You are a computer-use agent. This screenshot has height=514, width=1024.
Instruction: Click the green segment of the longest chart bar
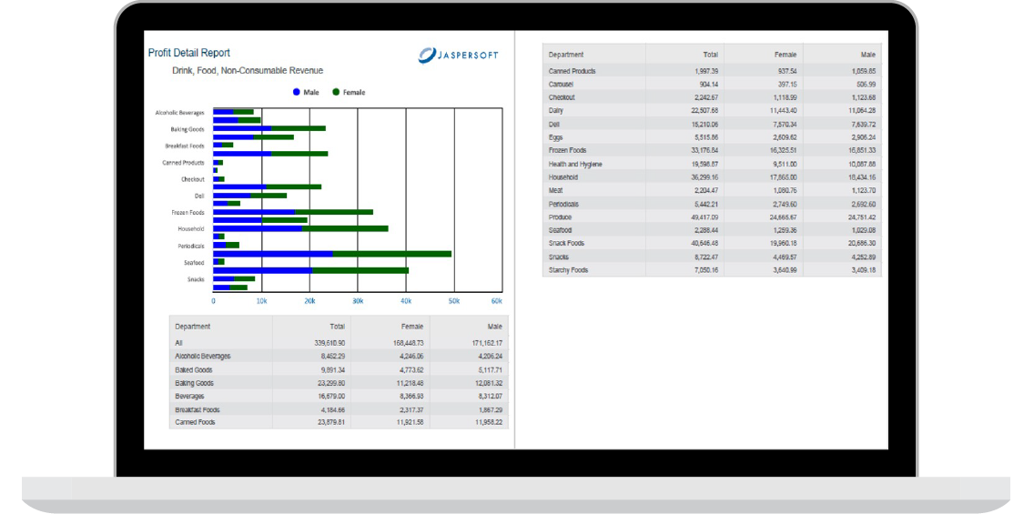391,254
